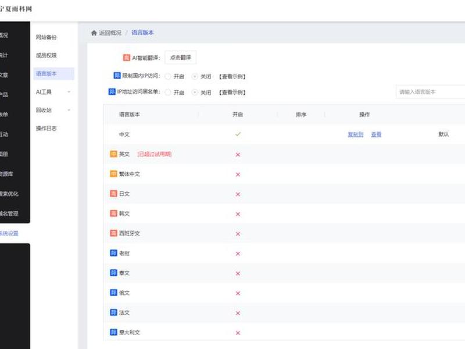Click the blue badge before 限制国内IP访问
This screenshot has height=349, width=465.
[117, 76]
